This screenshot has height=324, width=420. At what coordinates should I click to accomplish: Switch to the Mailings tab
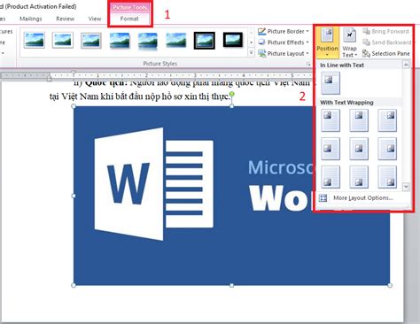tap(31, 19)
